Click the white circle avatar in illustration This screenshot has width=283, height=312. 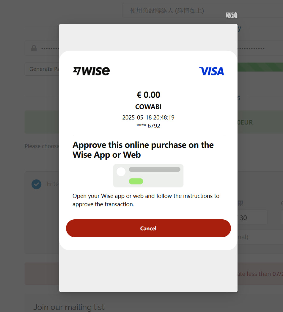tap(121, 172)
